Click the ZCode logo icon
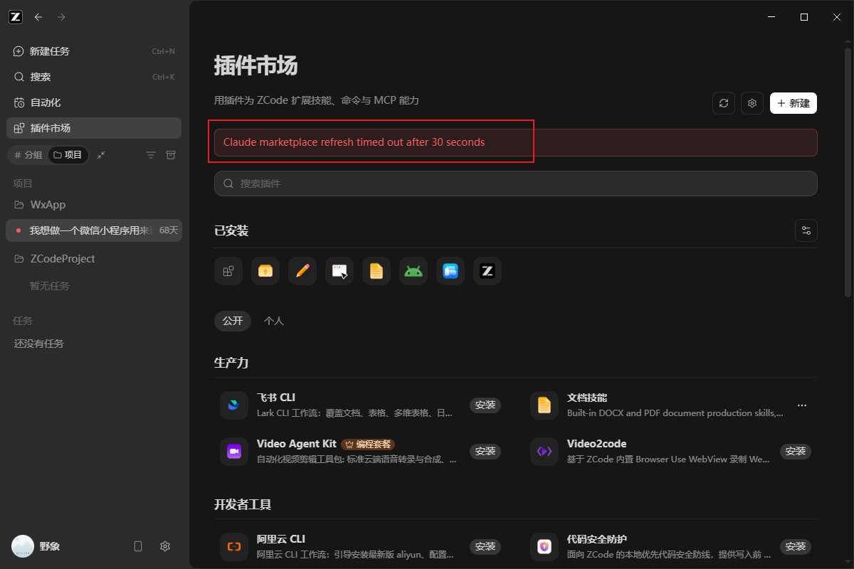854x569 pixels. tap(16, 17)
